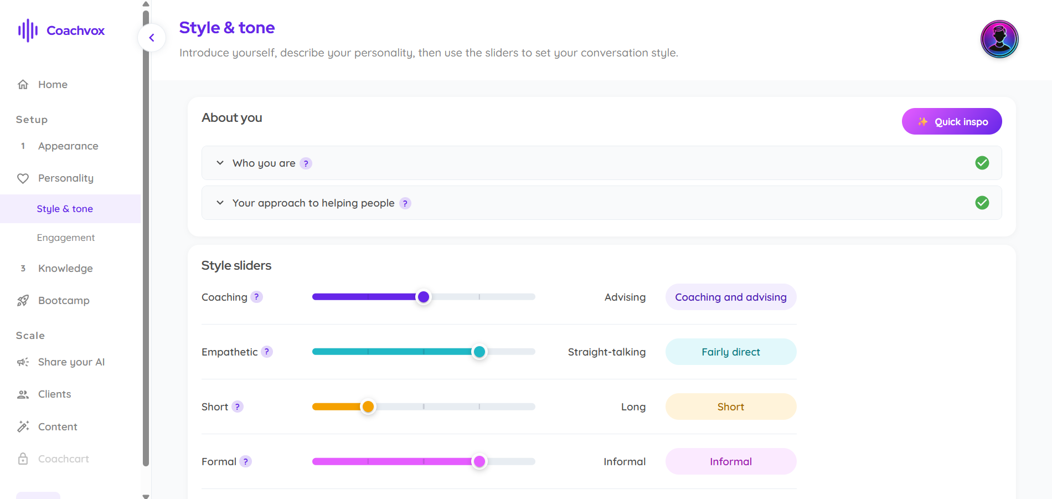Go to Home in the sidebar
Viewport: 1052px width, 499px height.
coord(53,84)
